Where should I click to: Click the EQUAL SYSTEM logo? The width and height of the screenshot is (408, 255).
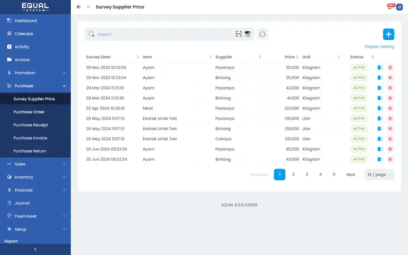[35, 7]
